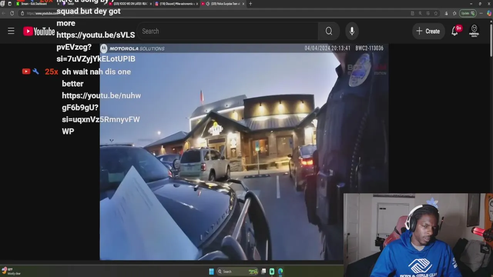Click the browser back arrow

(3, 13)
